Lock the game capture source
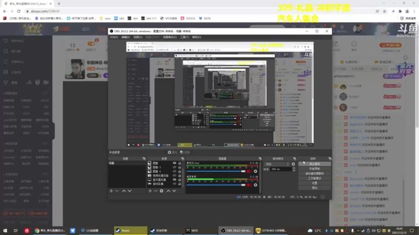The width and height of the screenshot is (419, 235). pos(180,184)
